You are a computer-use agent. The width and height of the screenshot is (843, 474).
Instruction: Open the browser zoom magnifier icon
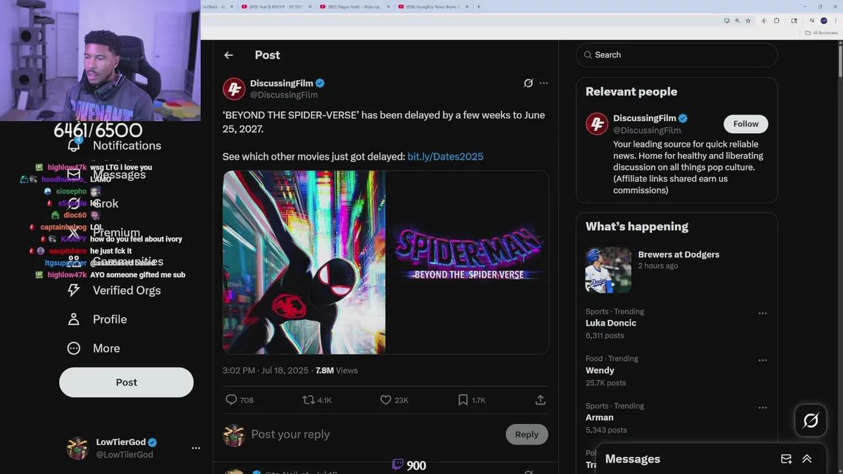tap(737, 21)
